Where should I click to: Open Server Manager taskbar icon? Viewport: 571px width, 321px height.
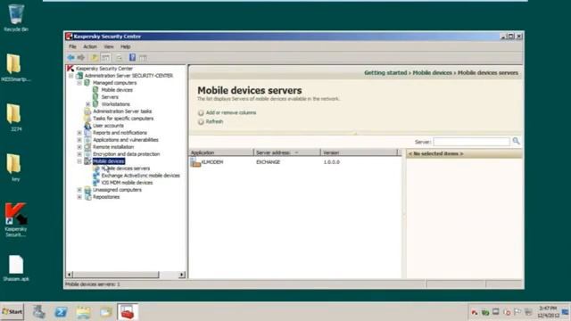click(38, 312)
